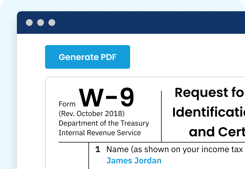Image resolution: width=245 pixels, height=169 pixels.
Task: Click the dark blue browser title bar
Action: 141,22
